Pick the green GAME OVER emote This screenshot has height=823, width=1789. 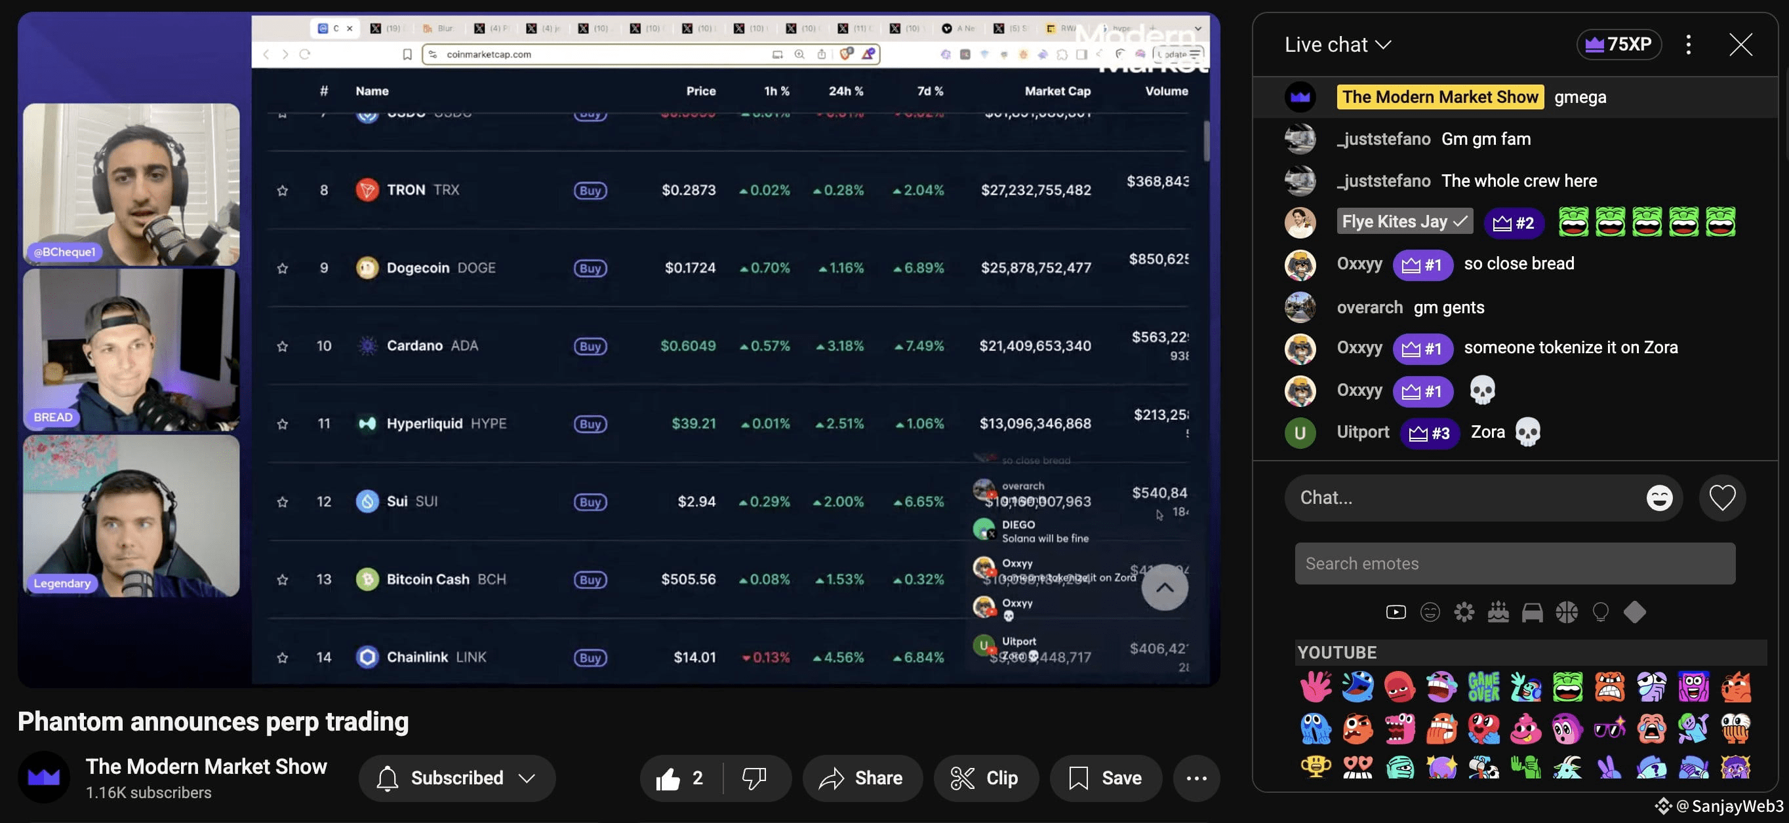1483,687
